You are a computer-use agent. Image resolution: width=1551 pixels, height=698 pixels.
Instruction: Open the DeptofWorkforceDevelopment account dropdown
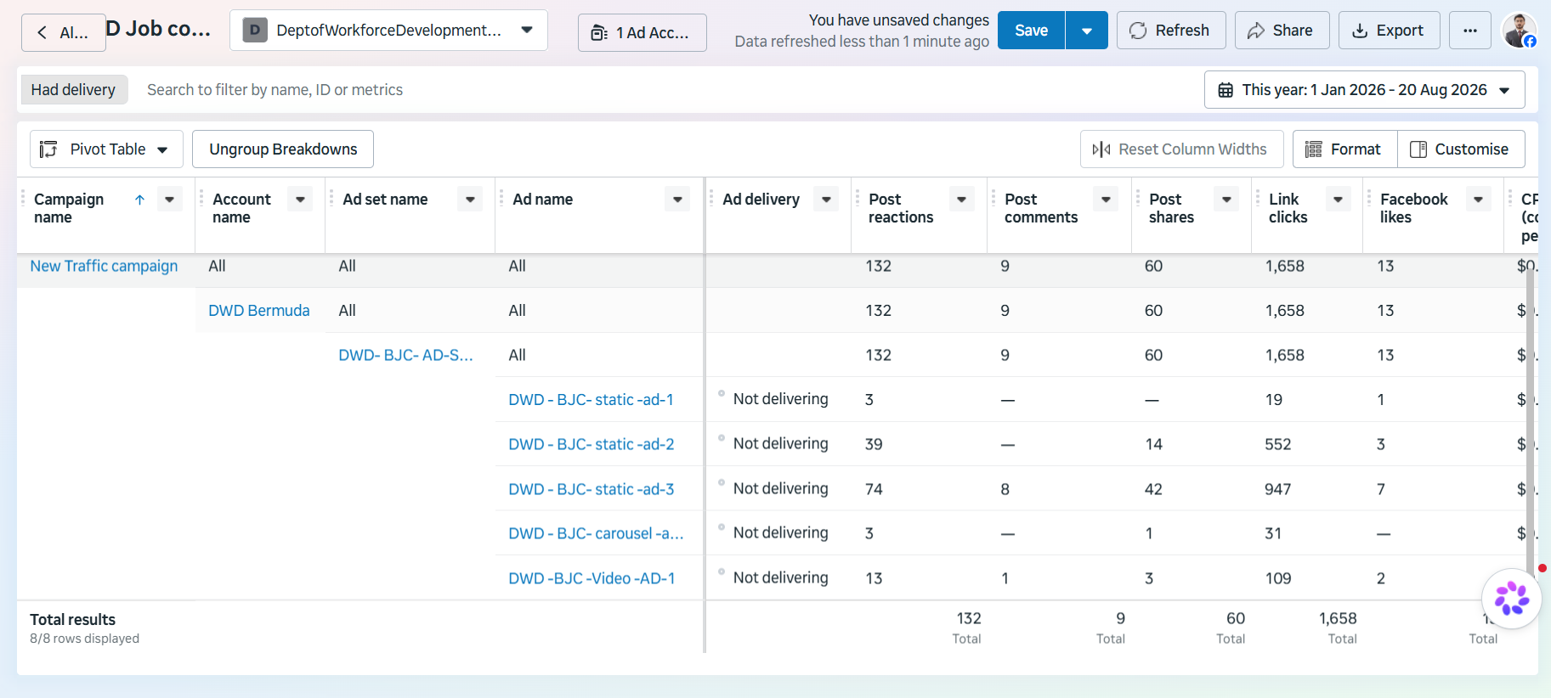pyautogui.click(x=388, y=31)
